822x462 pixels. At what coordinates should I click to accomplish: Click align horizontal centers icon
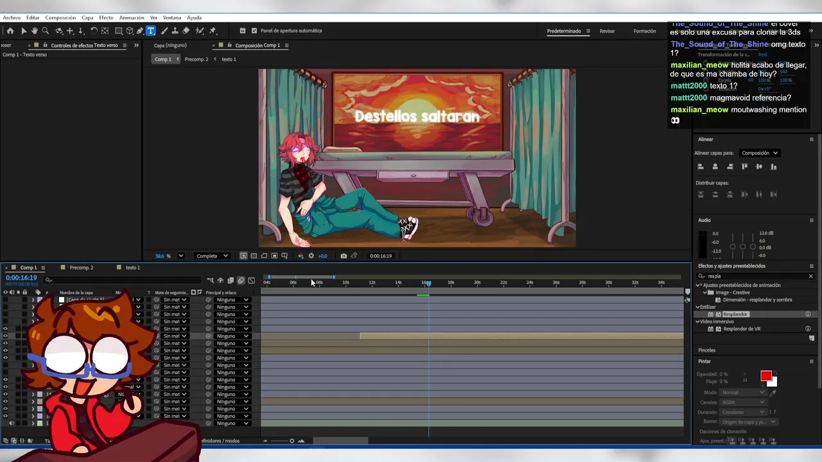[715, 167]
